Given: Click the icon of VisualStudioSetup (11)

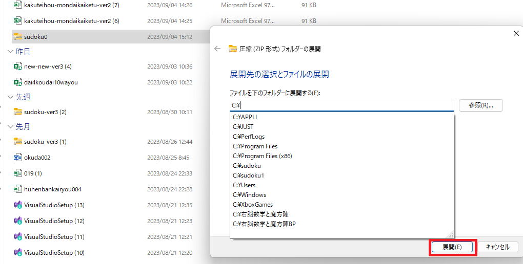Looking at the screenshot, I should click(x=17, y=237).
